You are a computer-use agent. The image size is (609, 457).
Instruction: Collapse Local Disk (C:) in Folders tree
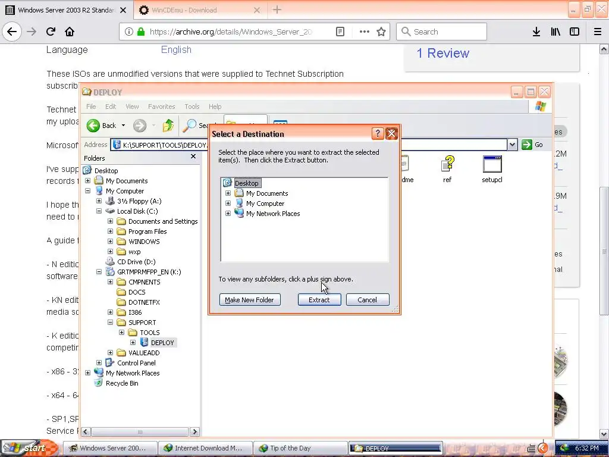tap(99, 211)
